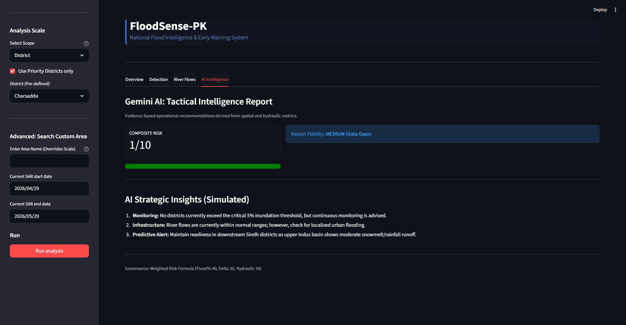Click the Deploy button
This screenshot has height=325, width=626.
(600, 10)
